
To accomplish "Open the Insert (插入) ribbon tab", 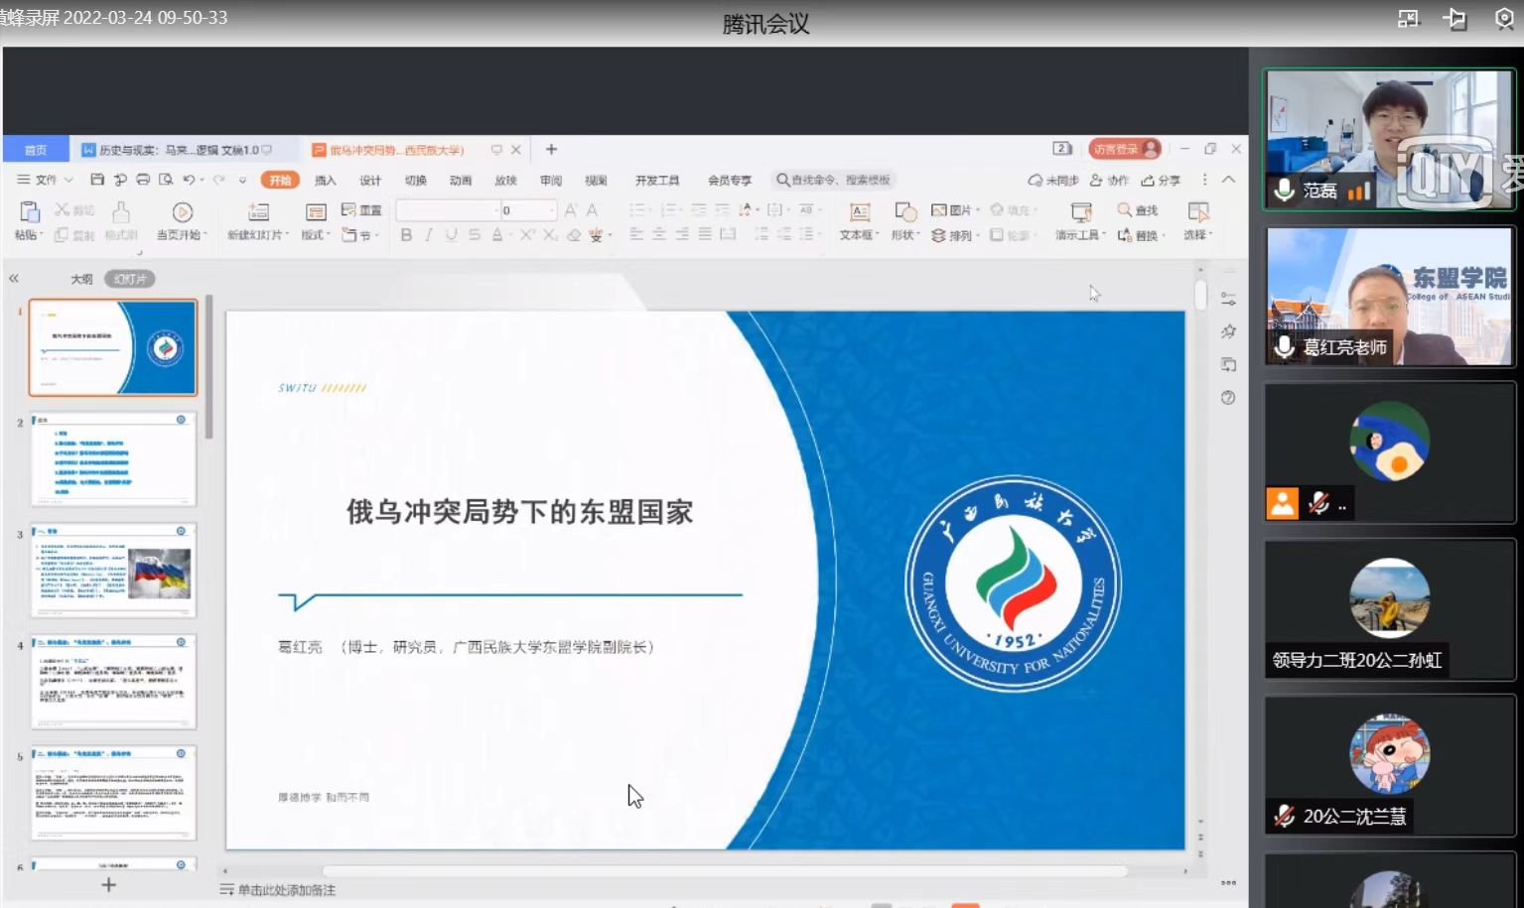I will tap(325, 181).
